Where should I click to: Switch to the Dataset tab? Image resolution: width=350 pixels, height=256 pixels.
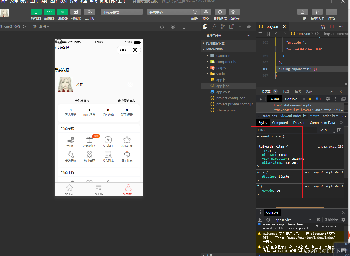pyautogui.click(x=299, y=123)
